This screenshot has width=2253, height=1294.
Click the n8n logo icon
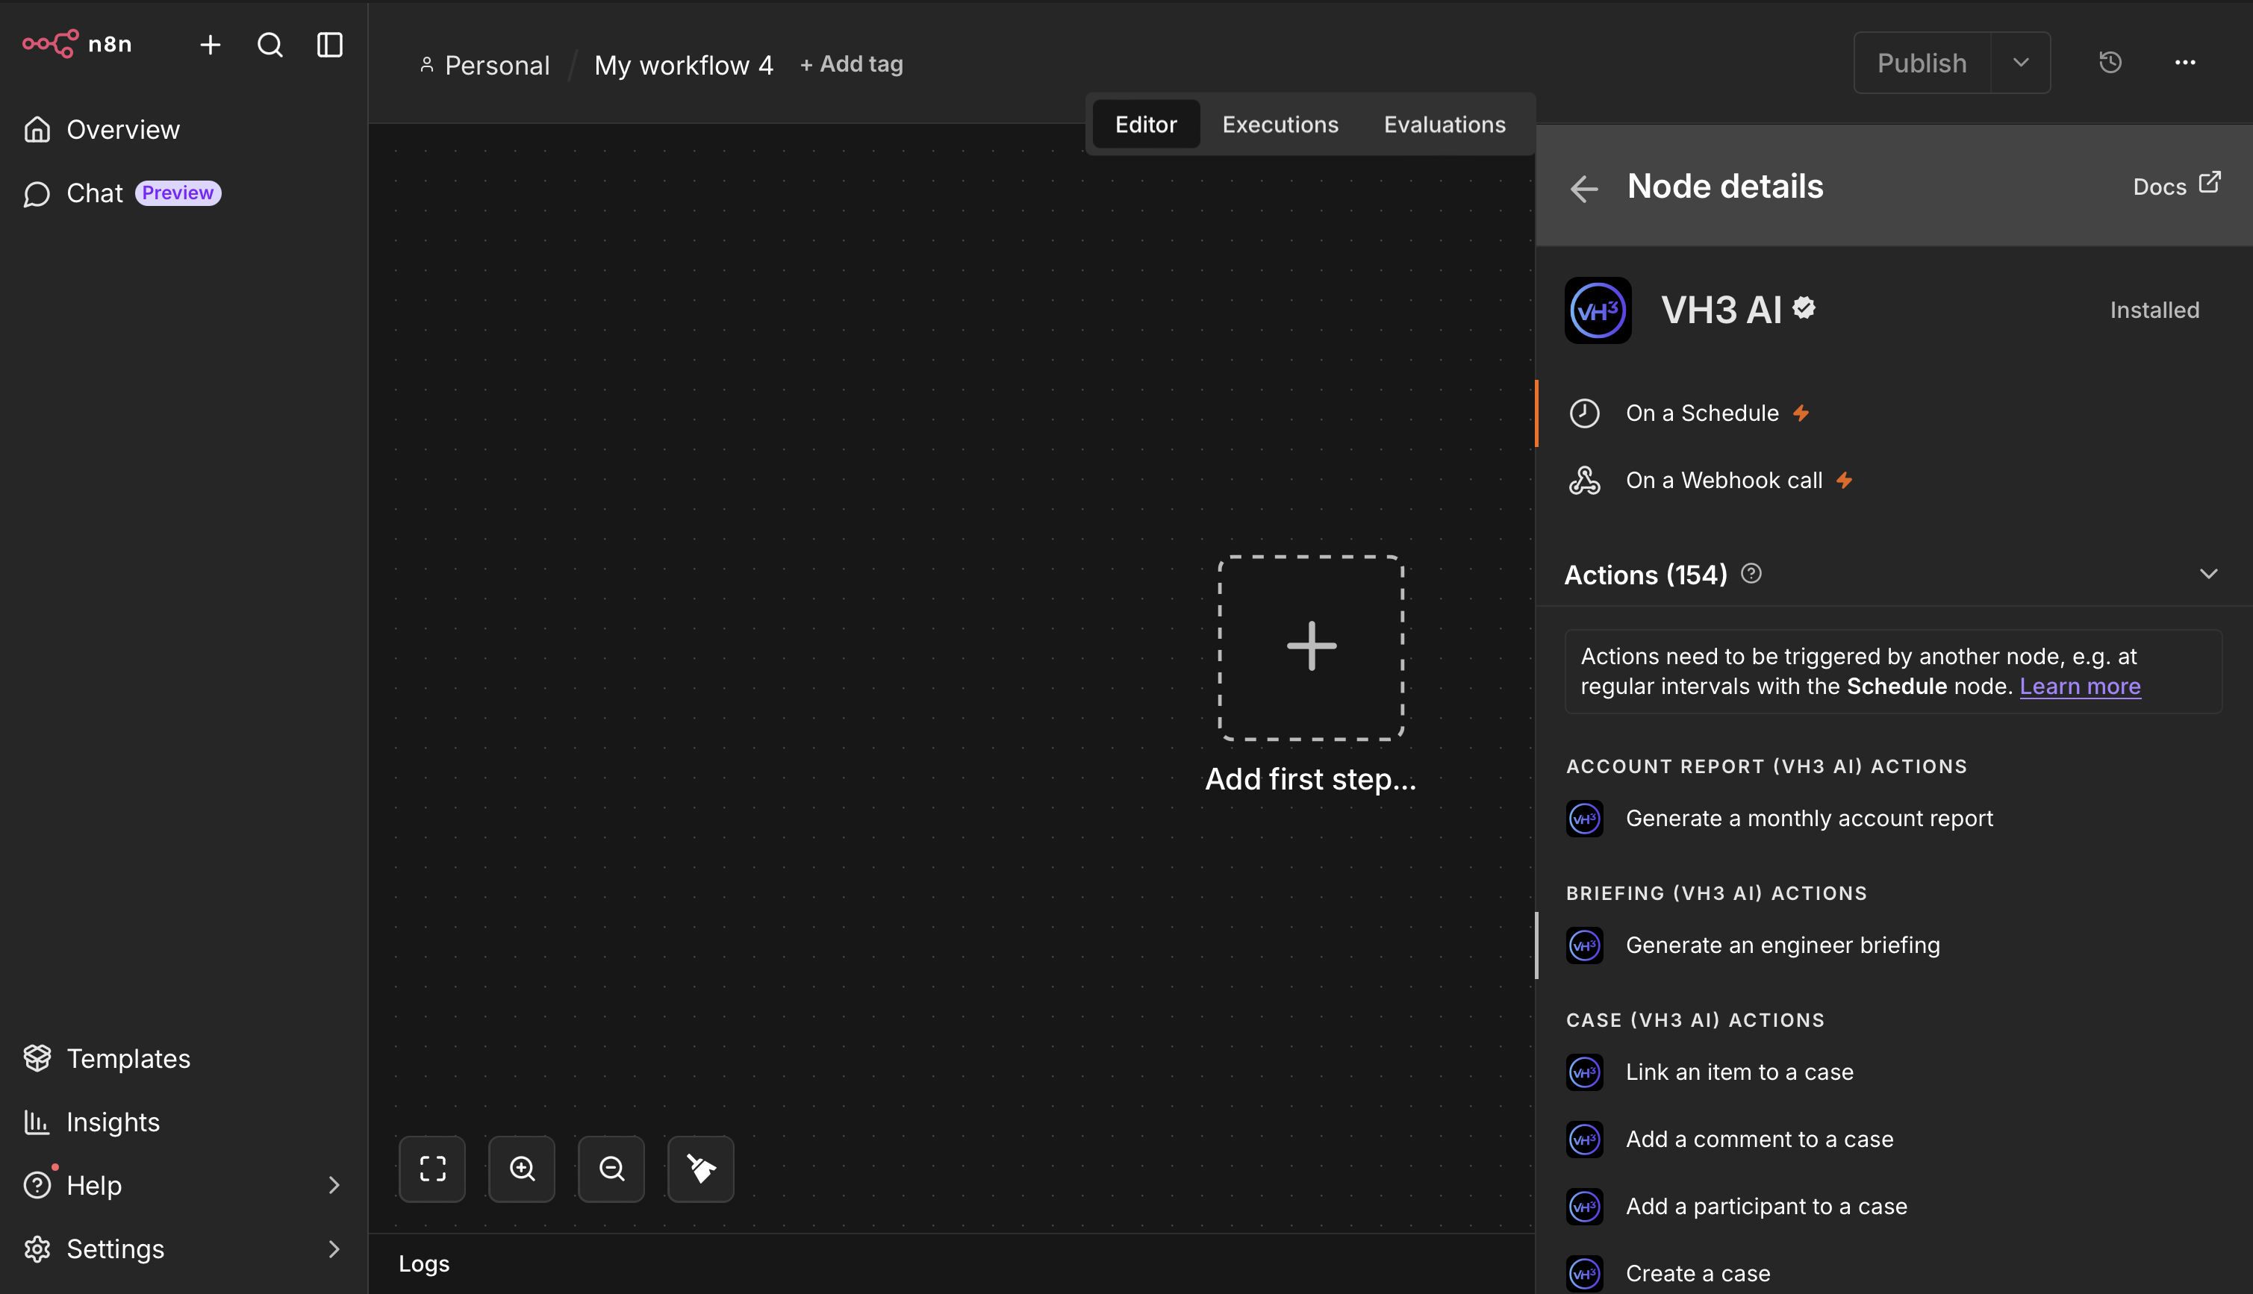(x=51, y=43)
